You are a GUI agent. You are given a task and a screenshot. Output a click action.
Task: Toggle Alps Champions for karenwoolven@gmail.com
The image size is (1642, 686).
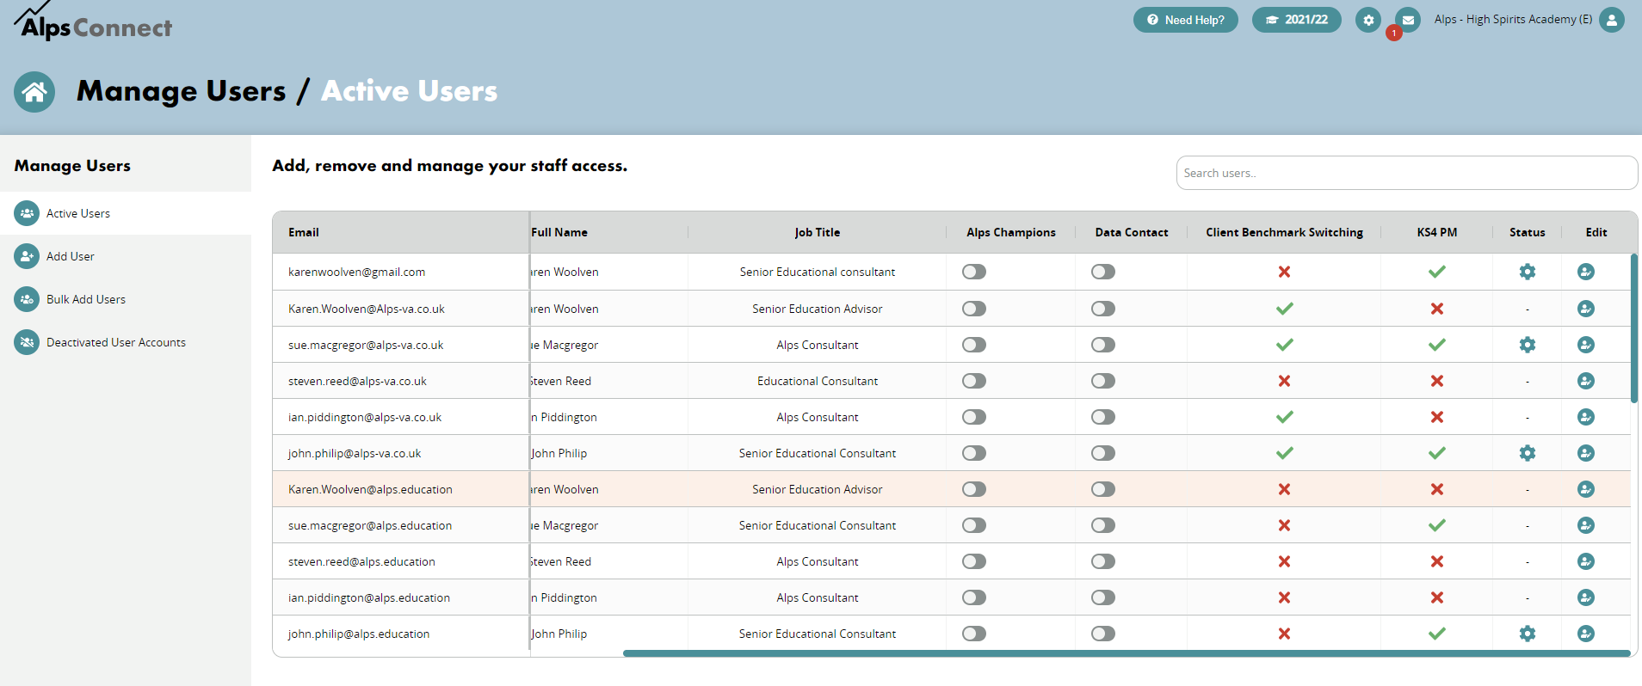click(x=974, y=272)
